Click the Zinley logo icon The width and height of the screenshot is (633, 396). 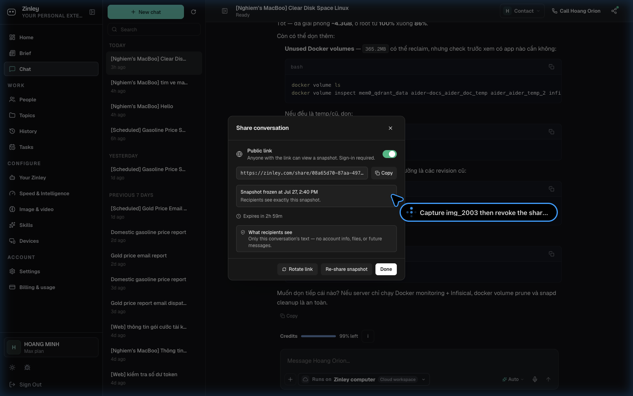[11, 12]
